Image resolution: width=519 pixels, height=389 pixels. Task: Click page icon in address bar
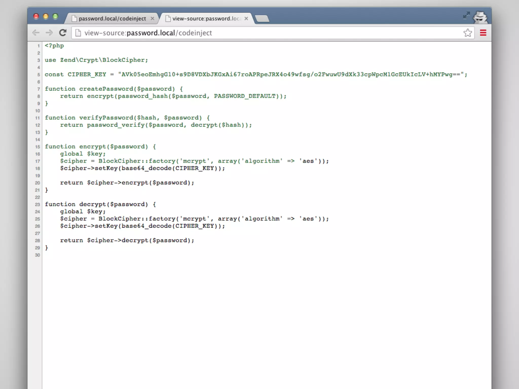78,33
